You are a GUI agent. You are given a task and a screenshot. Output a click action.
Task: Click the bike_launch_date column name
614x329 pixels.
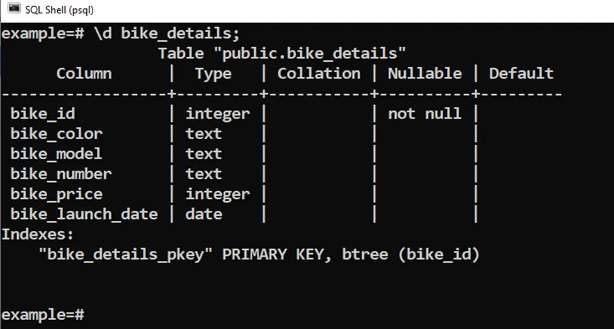[84, 215]
